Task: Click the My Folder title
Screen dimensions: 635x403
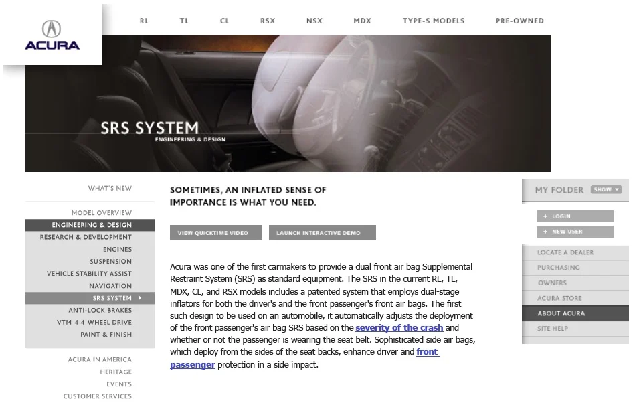Action: [x=559, y=190]
